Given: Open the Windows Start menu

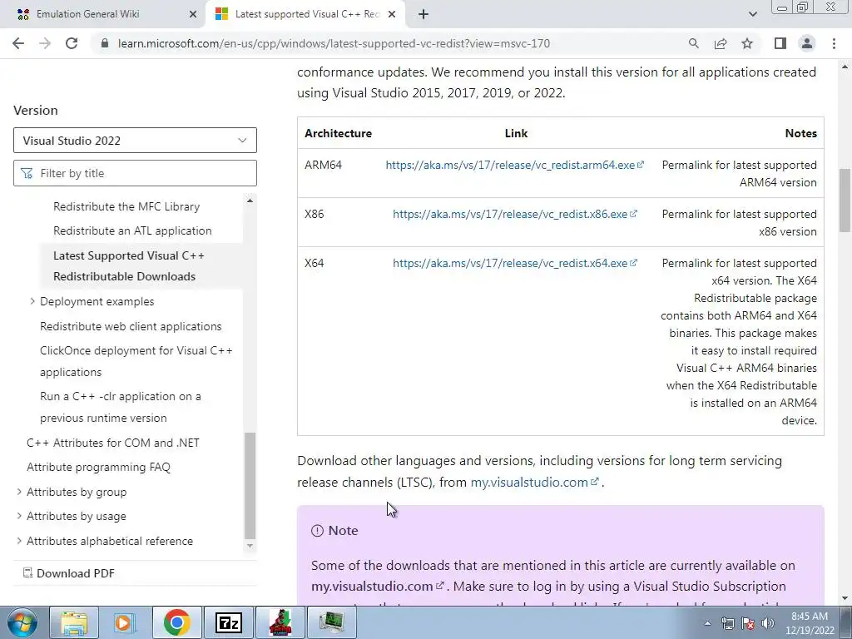Looking at the screenshot, I should coord(22,622).
